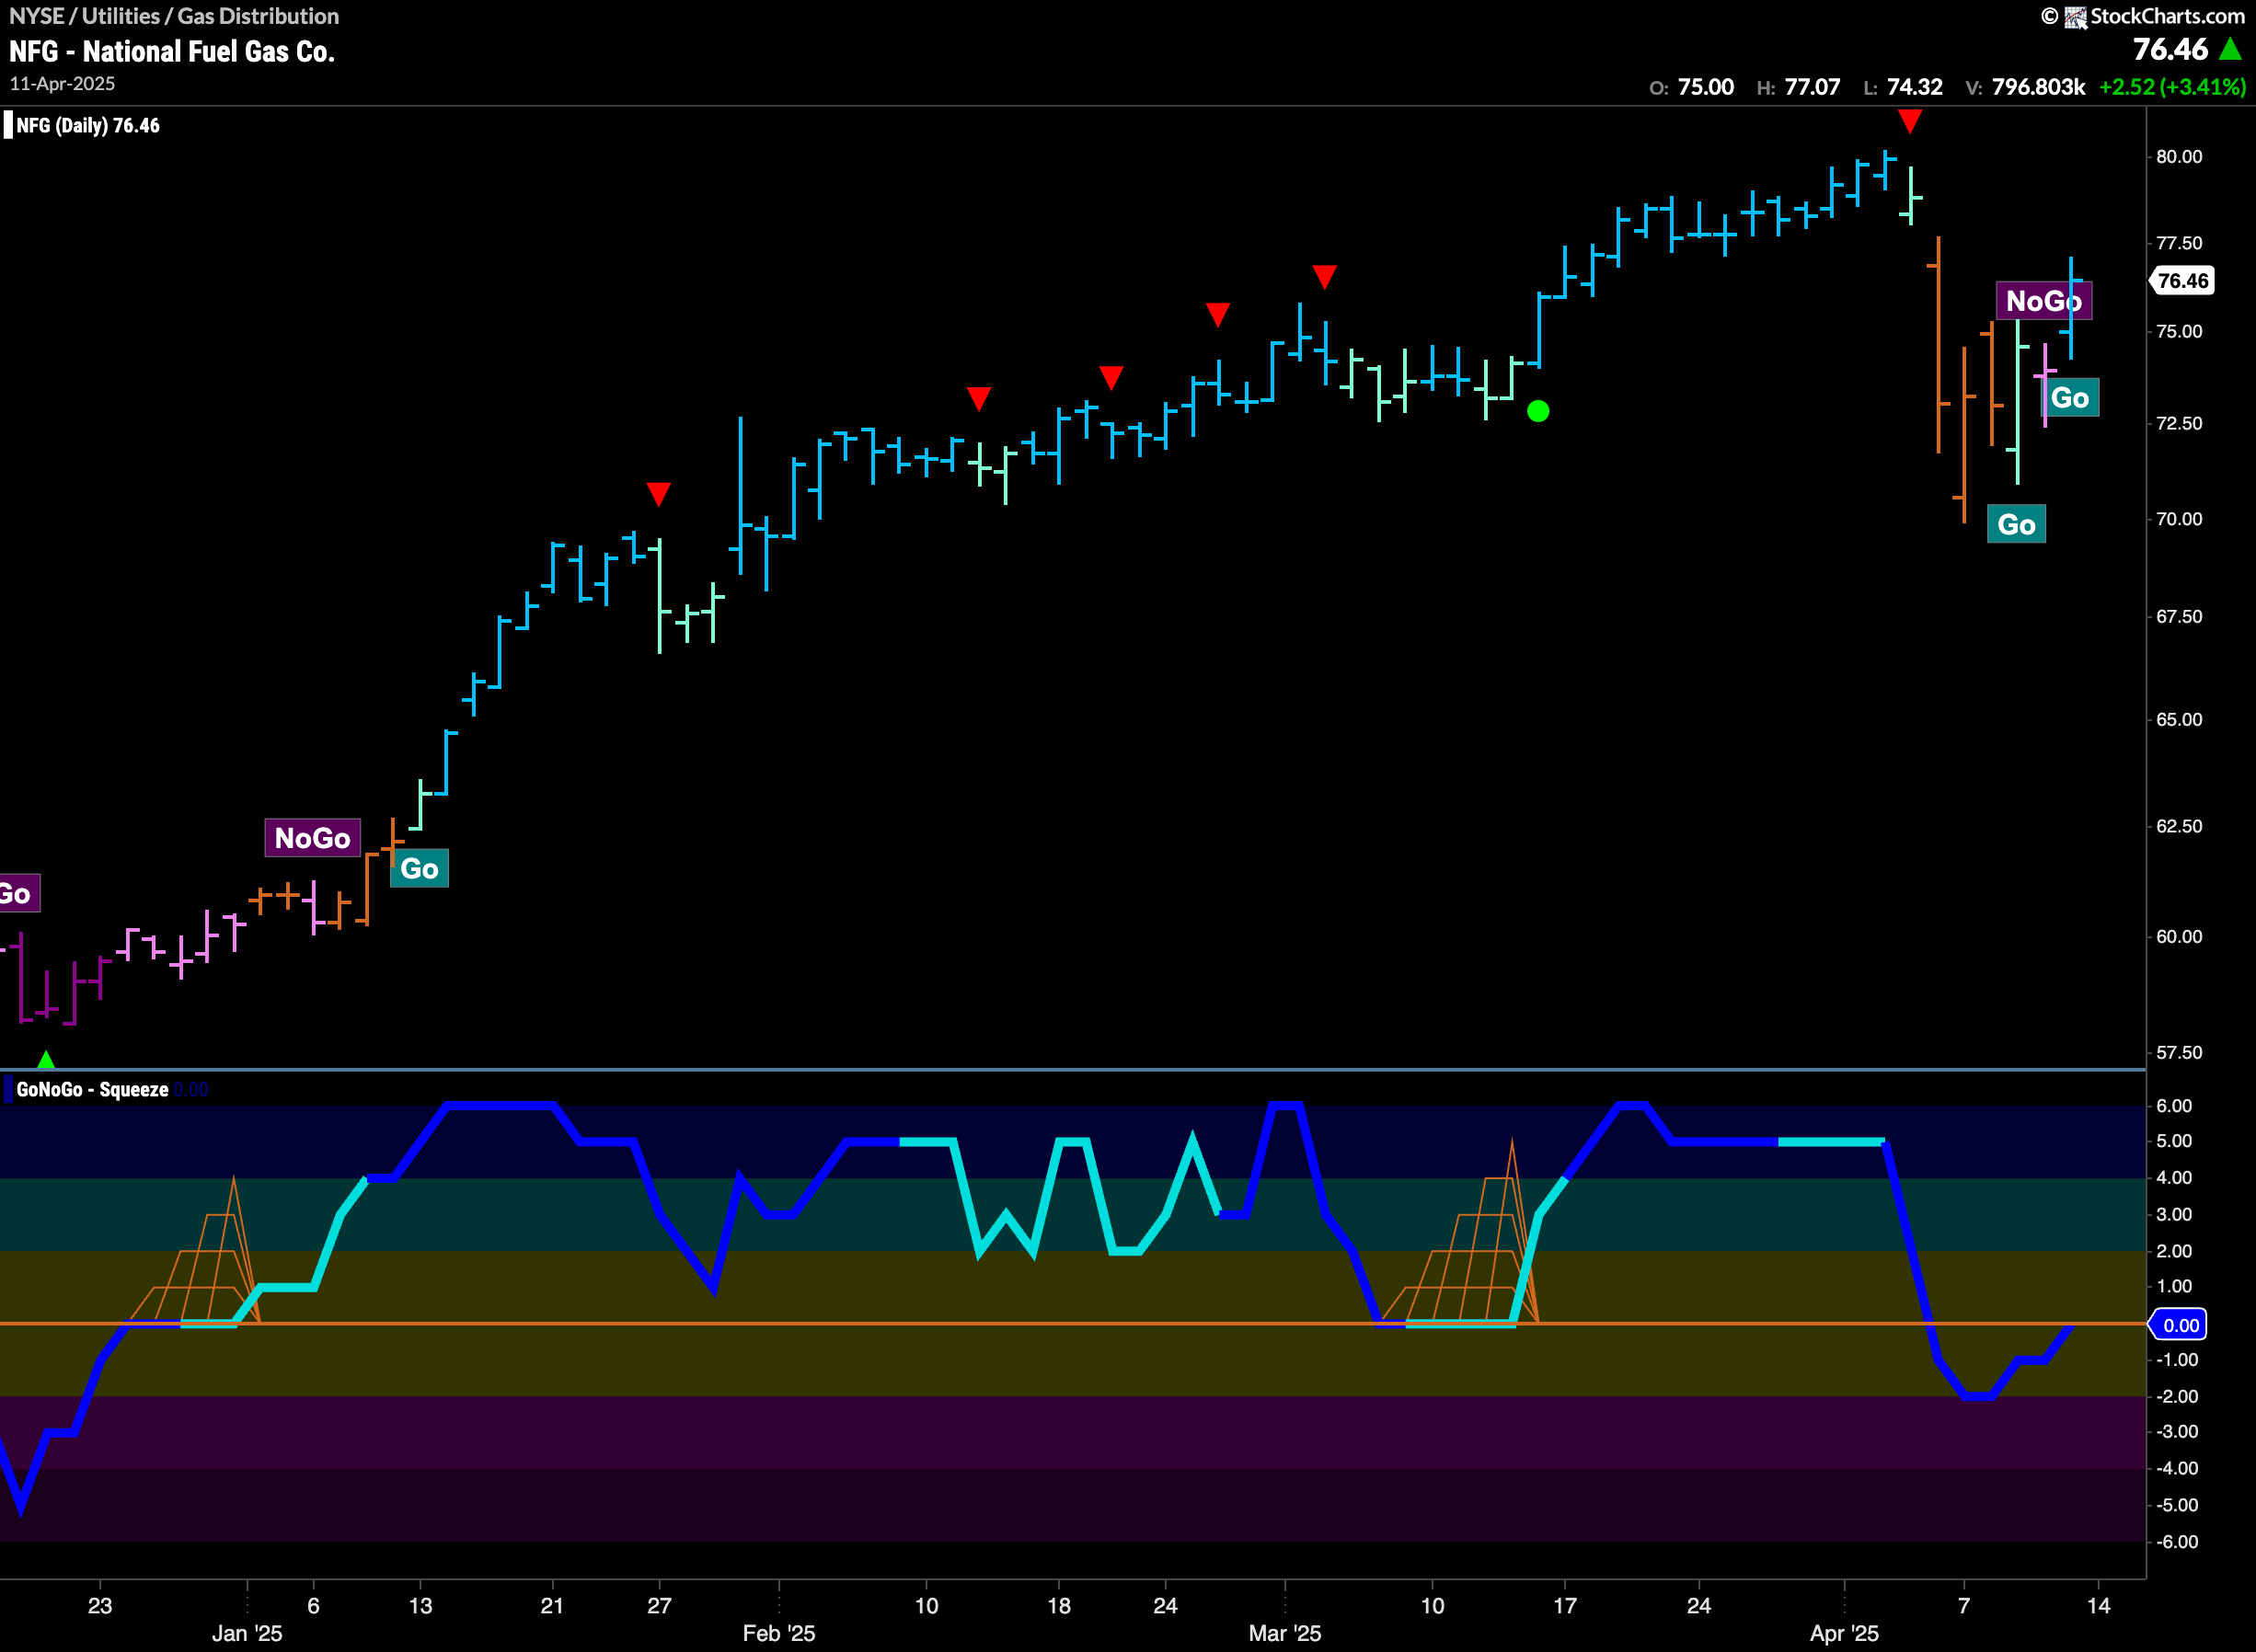
Task: Click the -6.00 oscillator axis label
Action: coord(2176,1542)
